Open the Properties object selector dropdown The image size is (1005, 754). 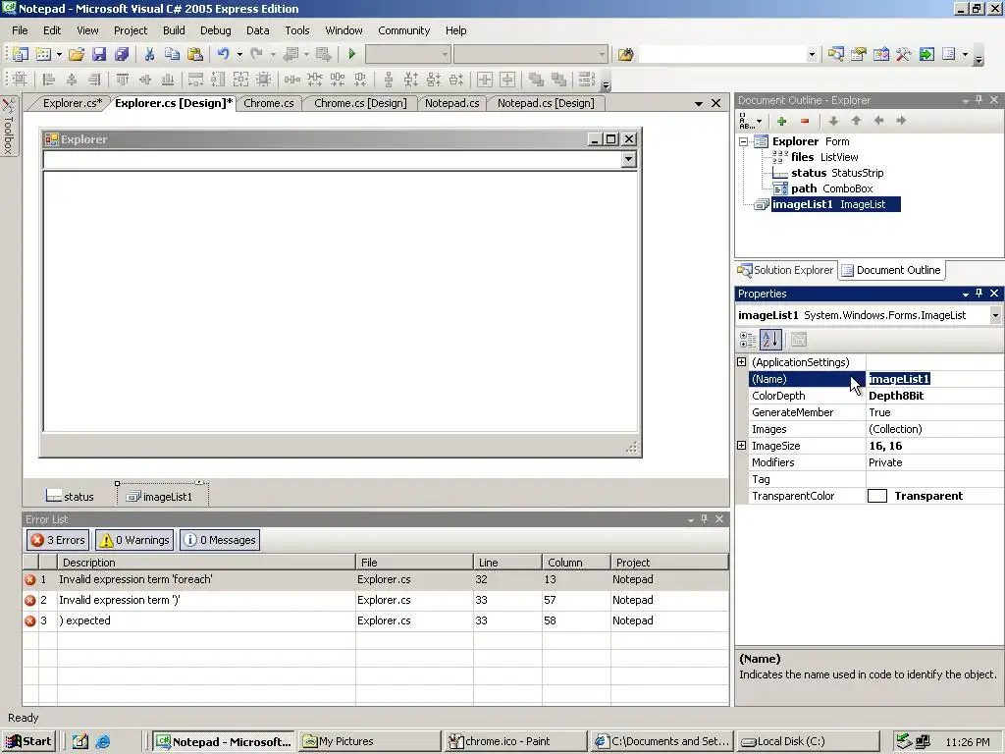[x=995, y=315]
